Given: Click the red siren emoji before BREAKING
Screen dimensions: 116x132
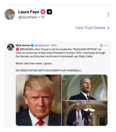Looking at the screenshot, I should pyautogui.click(x=18, y=49).
